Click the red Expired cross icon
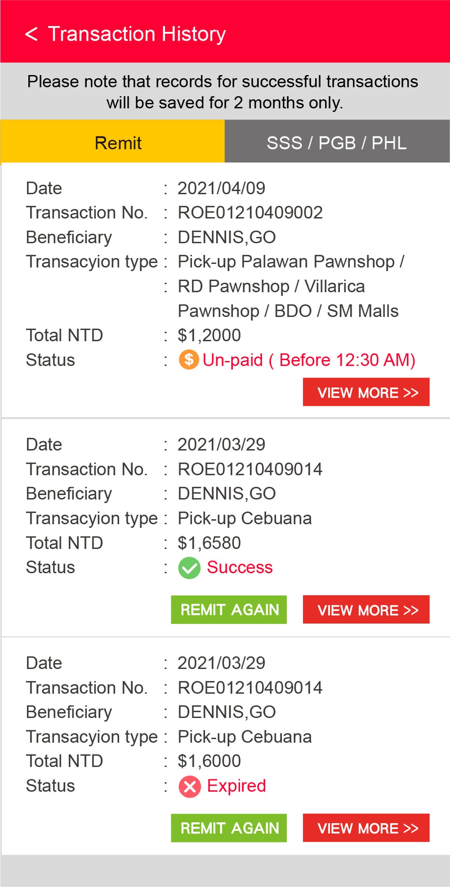This screenshot has width=450, height=887. pos(190,786)
